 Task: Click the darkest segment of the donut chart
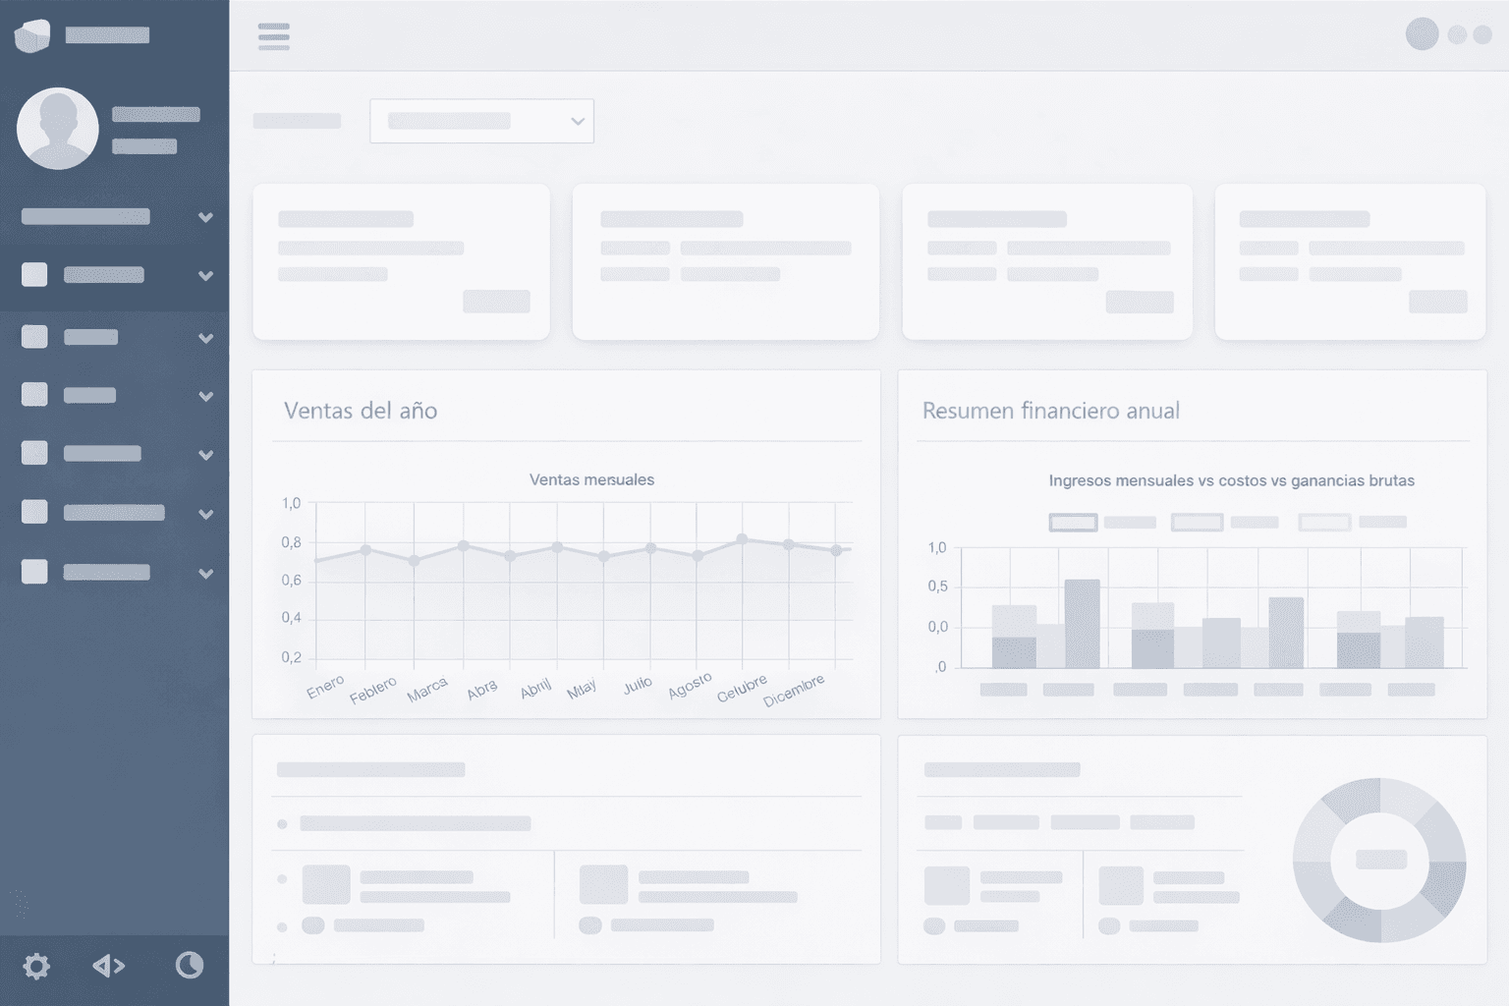[x=1444, y=884]
